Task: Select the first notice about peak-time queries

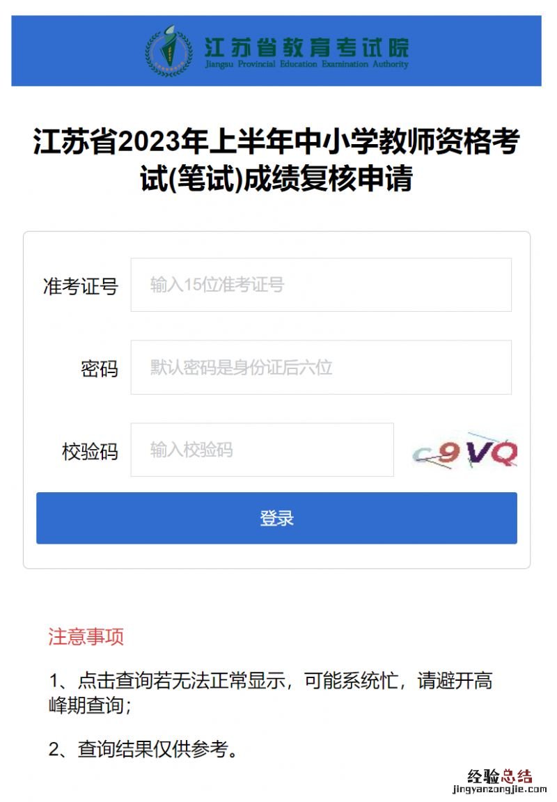Action: (270, 693)
